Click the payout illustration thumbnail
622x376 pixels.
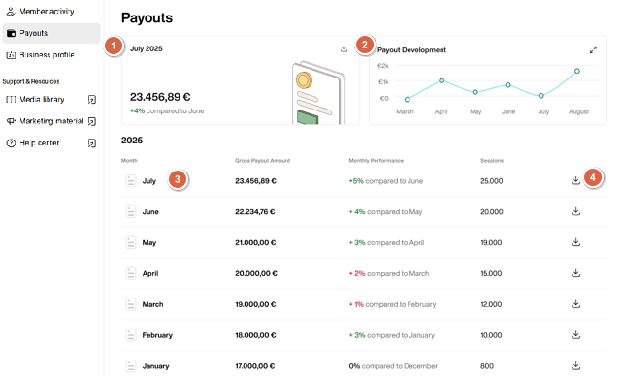click(318, 93)
